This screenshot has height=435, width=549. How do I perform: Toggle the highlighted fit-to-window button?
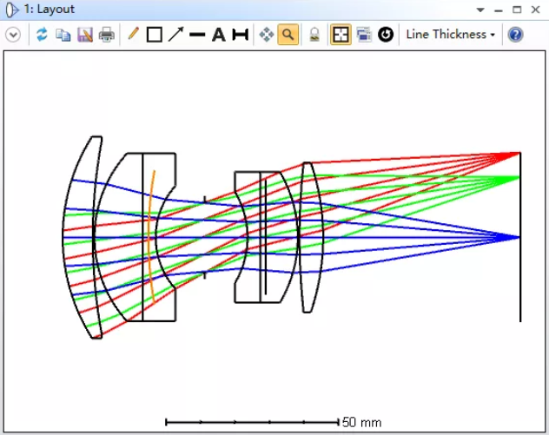pos(341,35)
